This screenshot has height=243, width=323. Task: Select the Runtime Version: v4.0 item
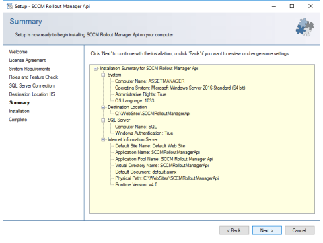coord(137,185)
